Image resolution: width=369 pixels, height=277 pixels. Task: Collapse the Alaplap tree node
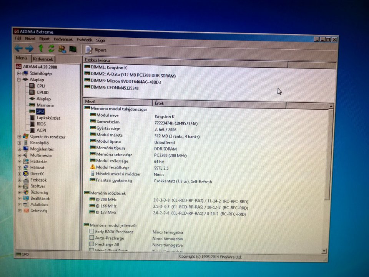19,80
